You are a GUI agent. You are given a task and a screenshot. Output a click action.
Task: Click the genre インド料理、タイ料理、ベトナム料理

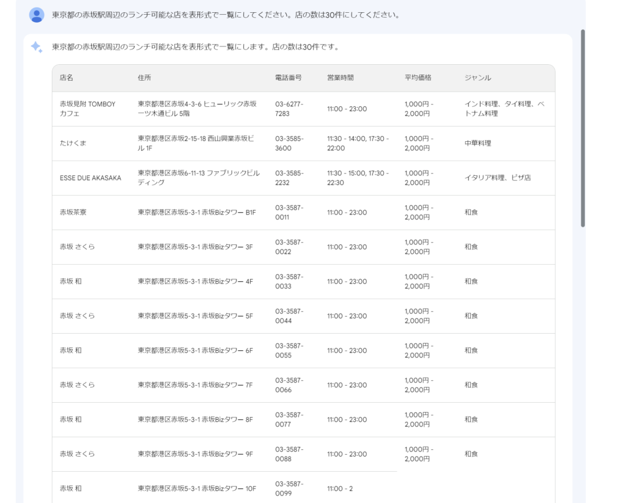click(504, 109)
